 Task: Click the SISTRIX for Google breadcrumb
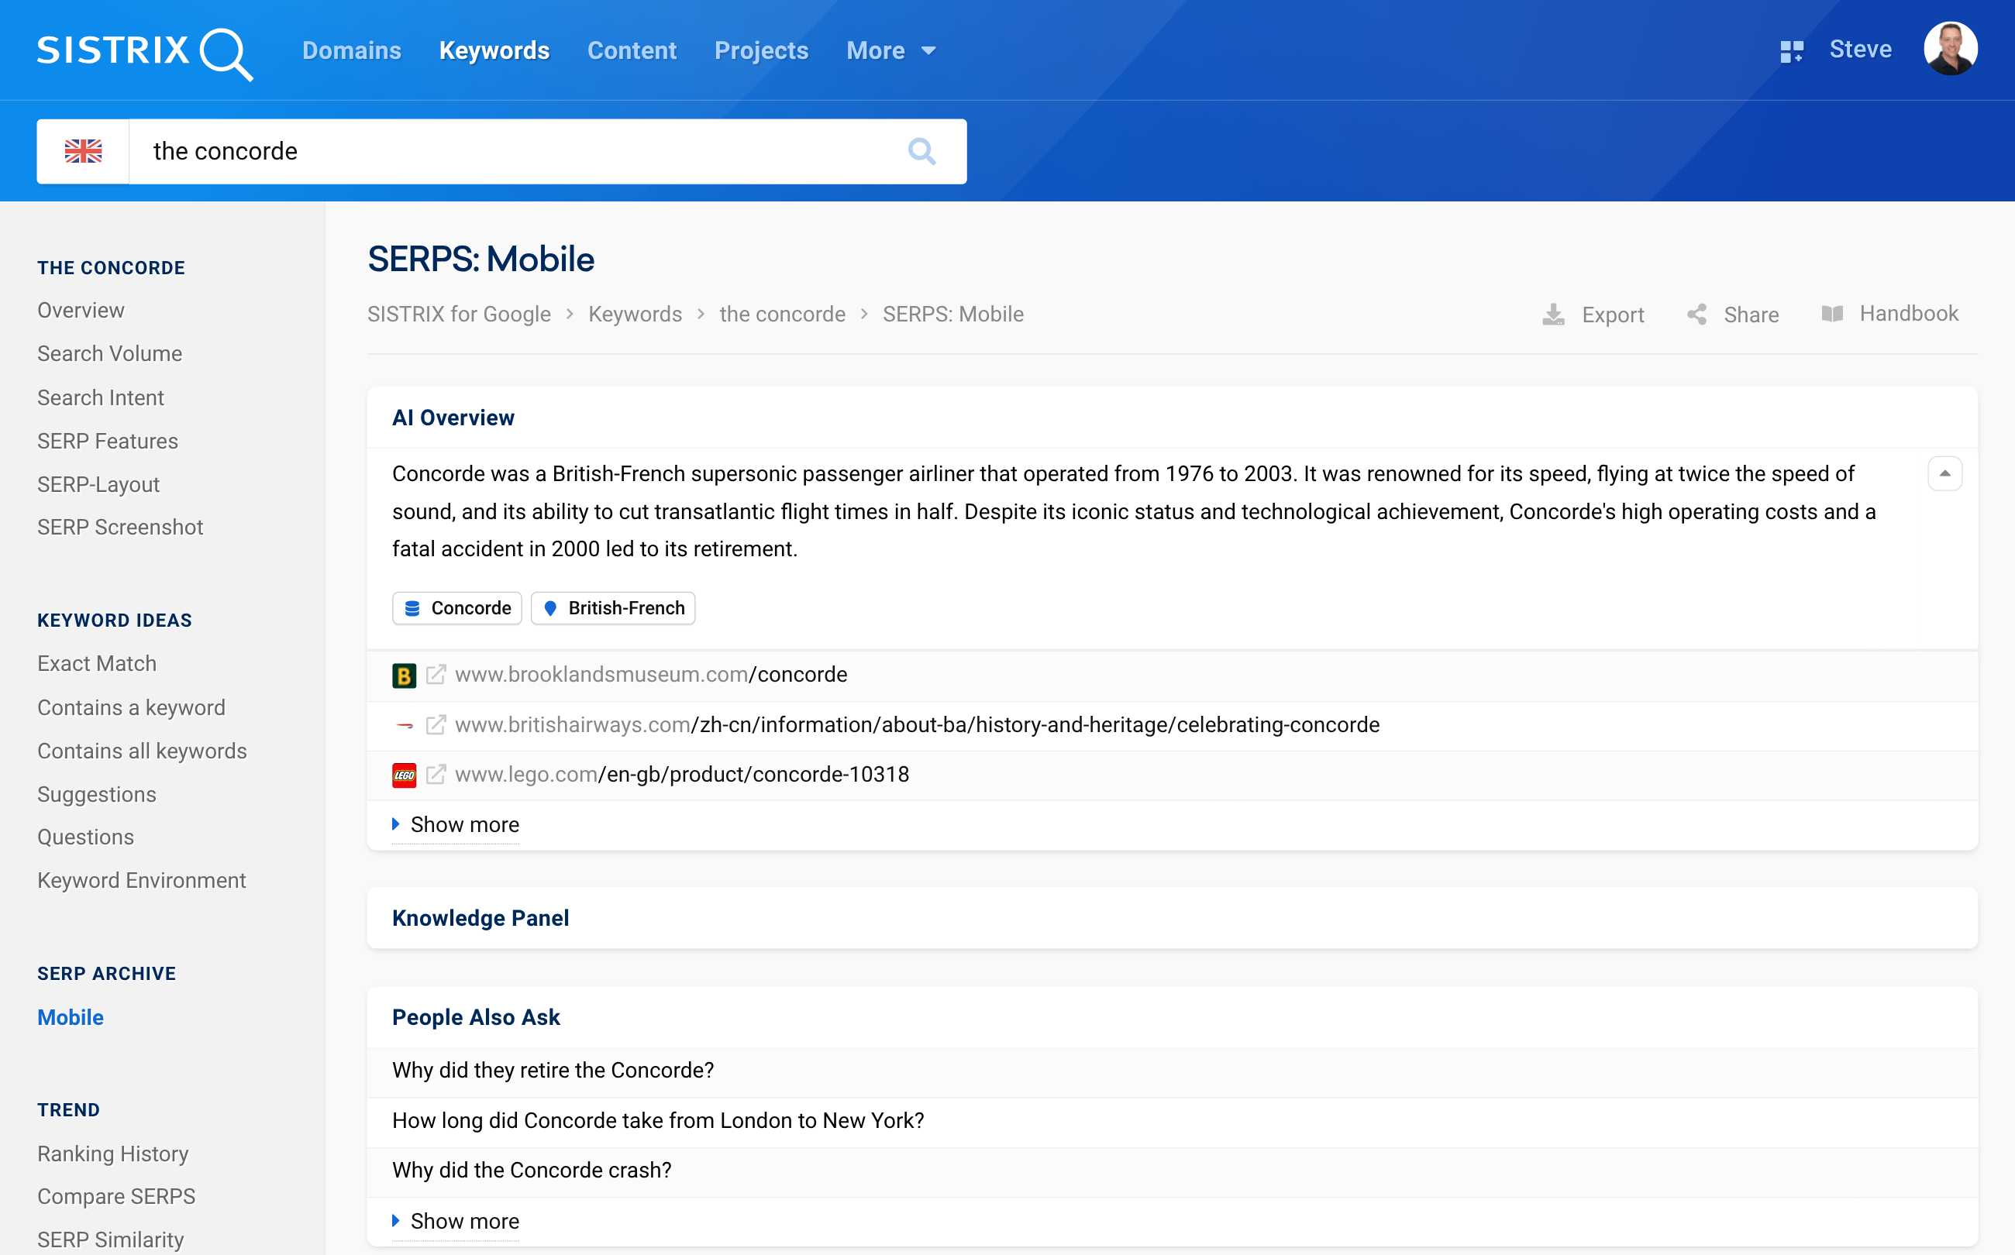click(459, 314)
